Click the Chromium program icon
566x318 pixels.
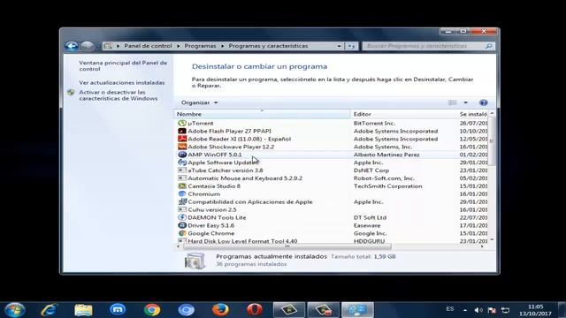(182, 194)
